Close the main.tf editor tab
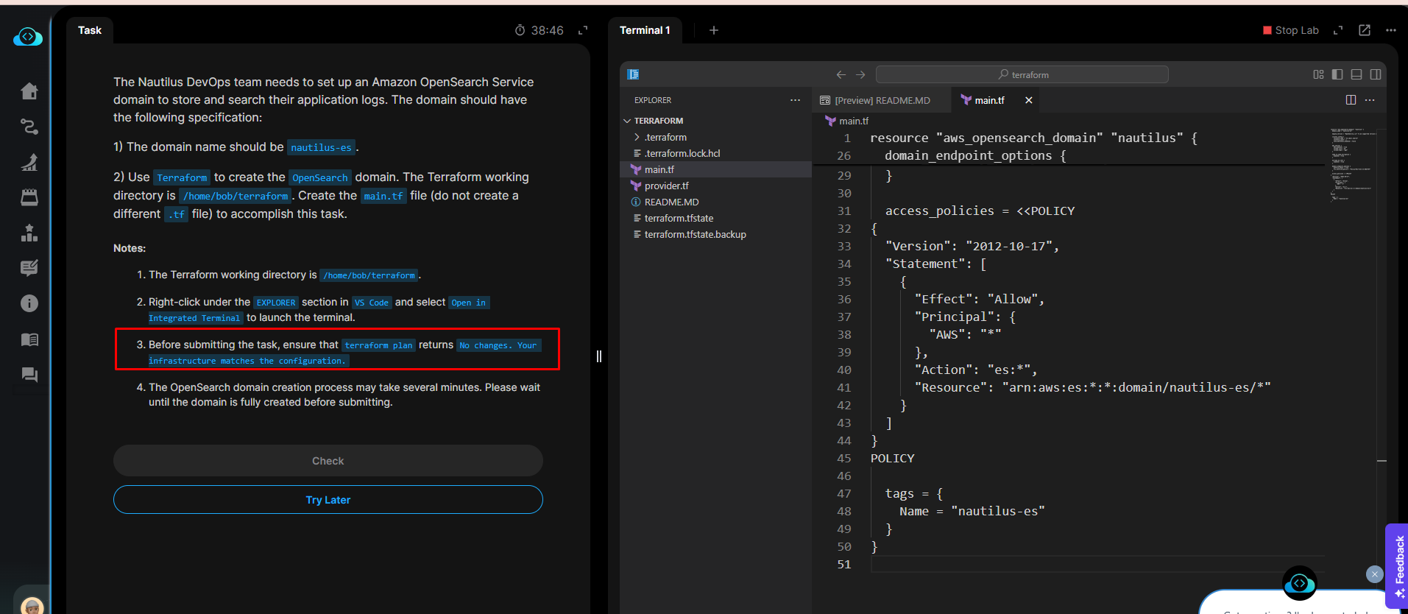The width and height of the screenshot is (1408, 614). coord(1029,100)
